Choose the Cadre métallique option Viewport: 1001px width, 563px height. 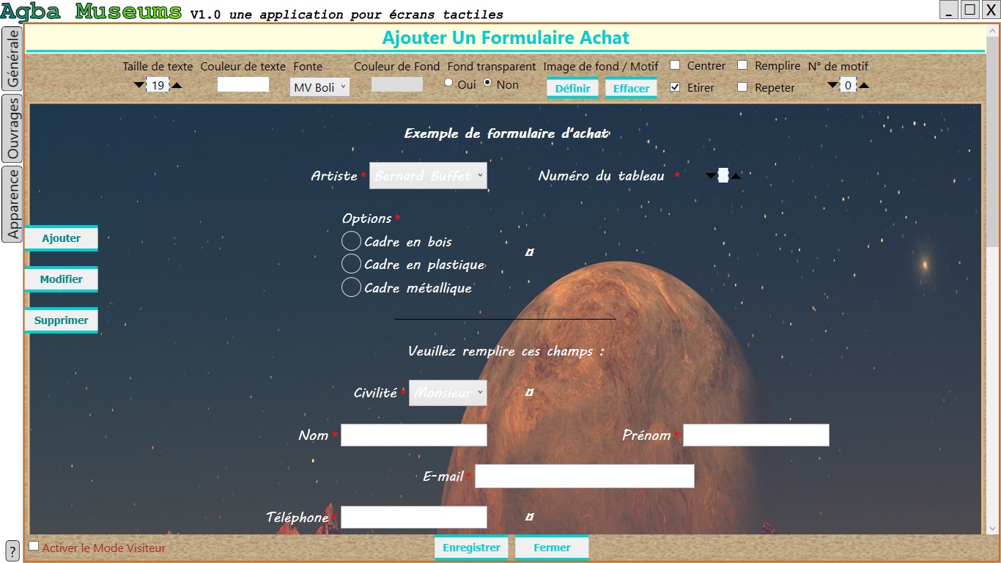tap(352, 287)
